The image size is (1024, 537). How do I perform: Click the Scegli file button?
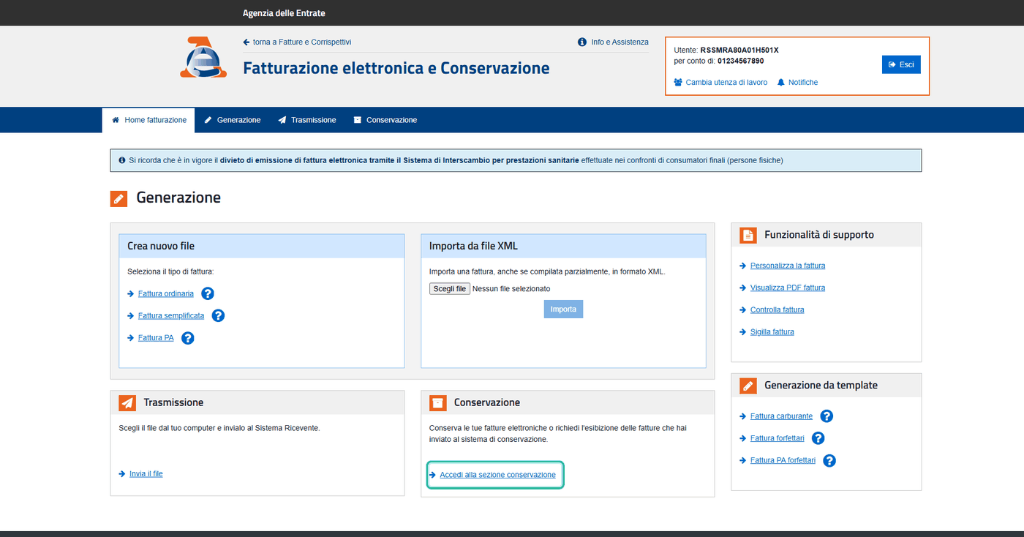[x=450, y=289]
